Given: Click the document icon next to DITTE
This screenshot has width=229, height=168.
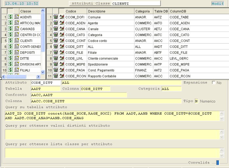Looking at the screenshot, I should pyautogui.click(x=16, y=58).
